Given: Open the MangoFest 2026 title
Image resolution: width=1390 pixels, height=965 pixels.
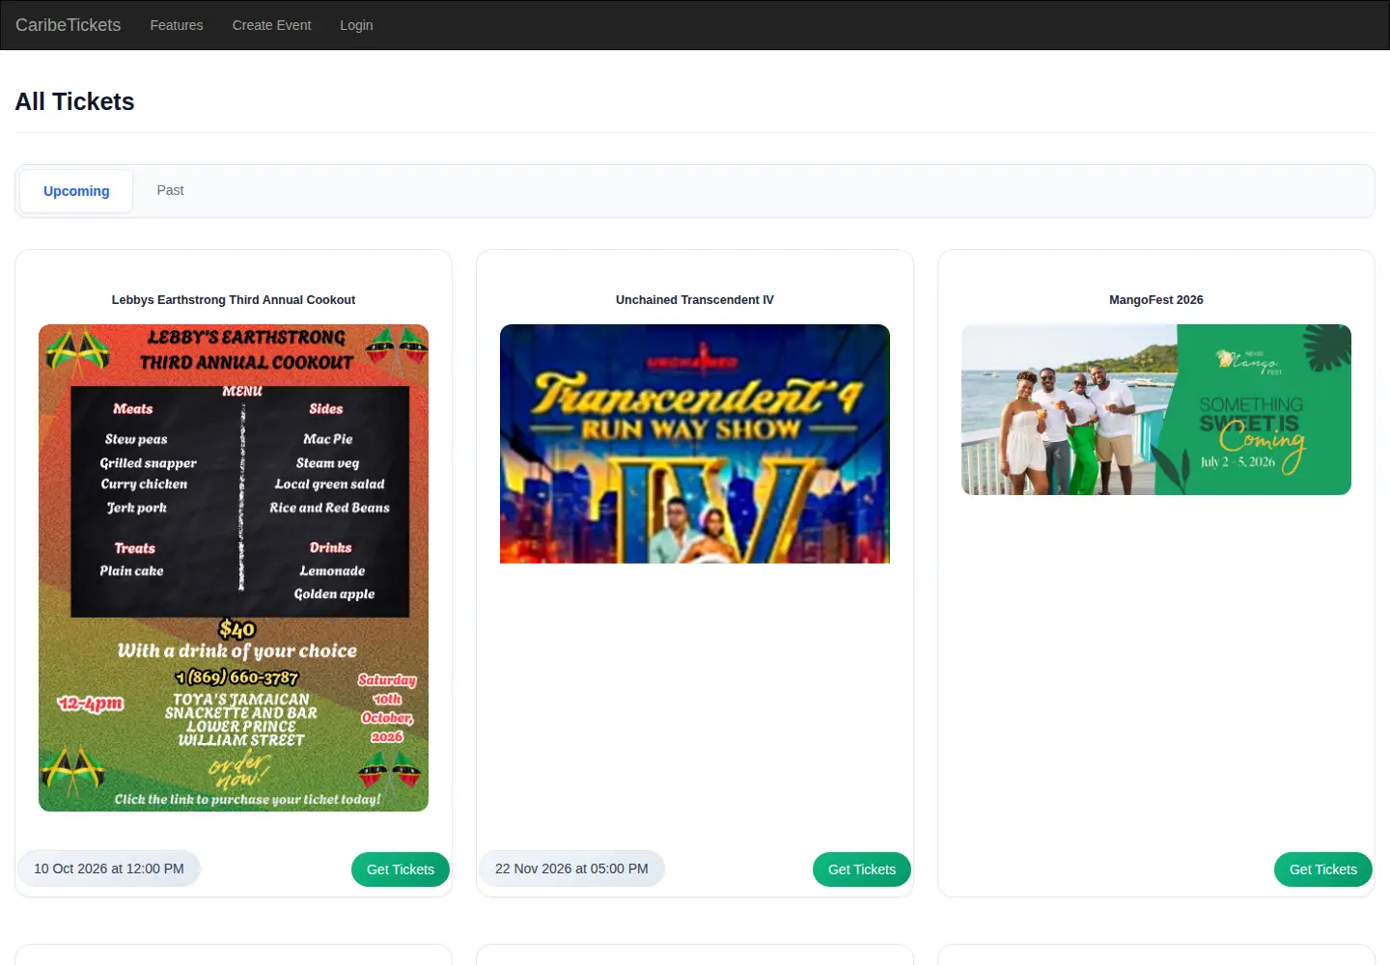Looking at the screenshot, I should click(x=1156, y=300).
